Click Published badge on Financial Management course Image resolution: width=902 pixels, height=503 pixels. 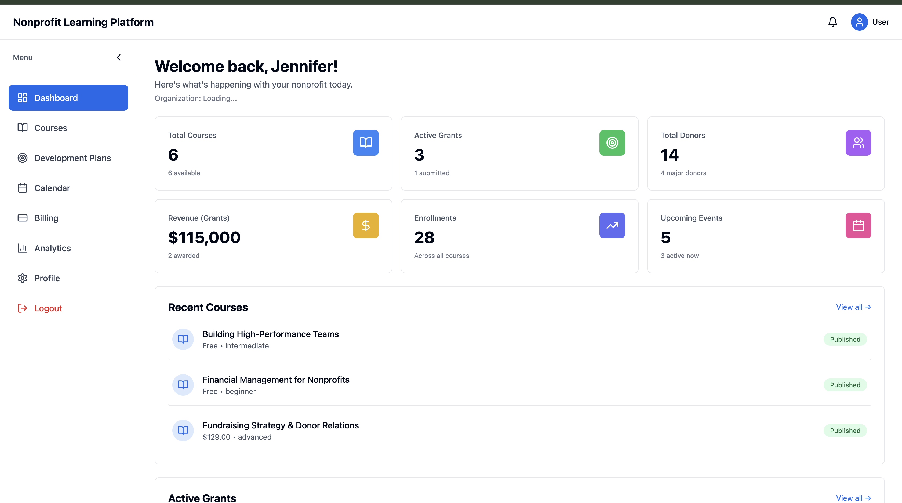click(845, 385)
